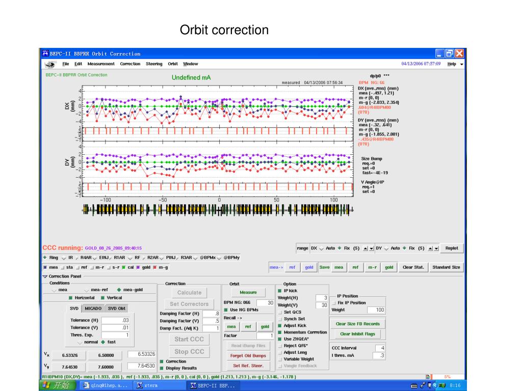Click Clear Inhibit Flags button
Image resolution: width=522 pixels, height=391 pixels.
pos(357,334)
